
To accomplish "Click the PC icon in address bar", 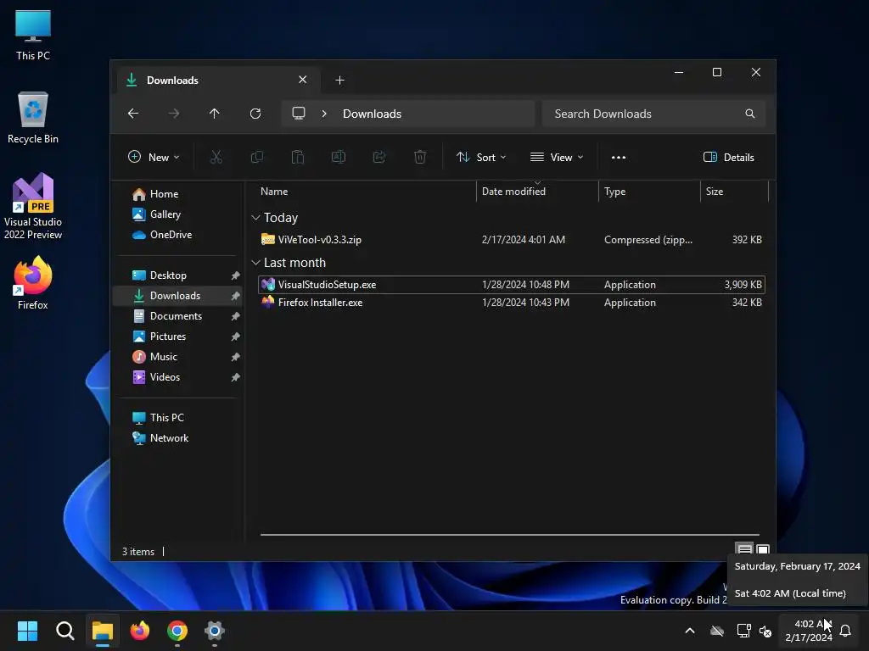I will [x=299, y=114].
